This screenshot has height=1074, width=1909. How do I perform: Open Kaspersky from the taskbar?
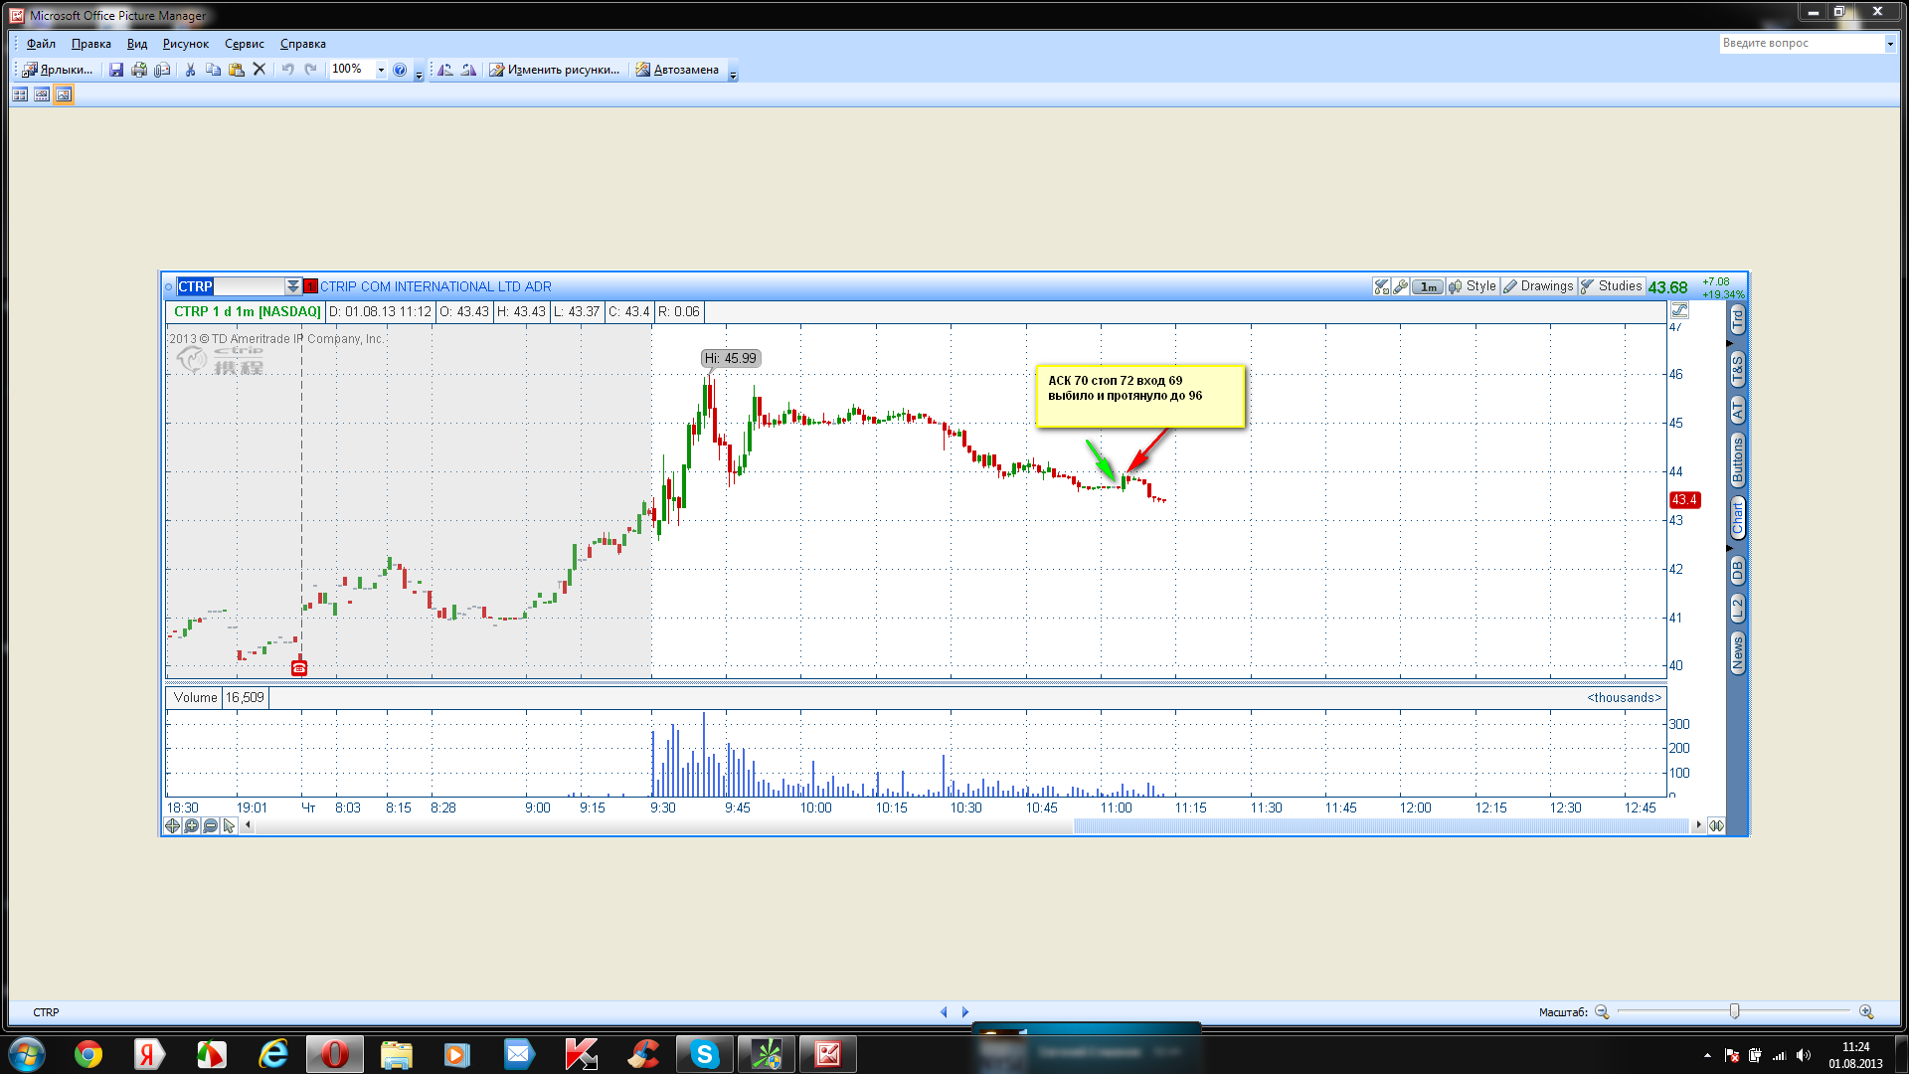(581, 1054)
